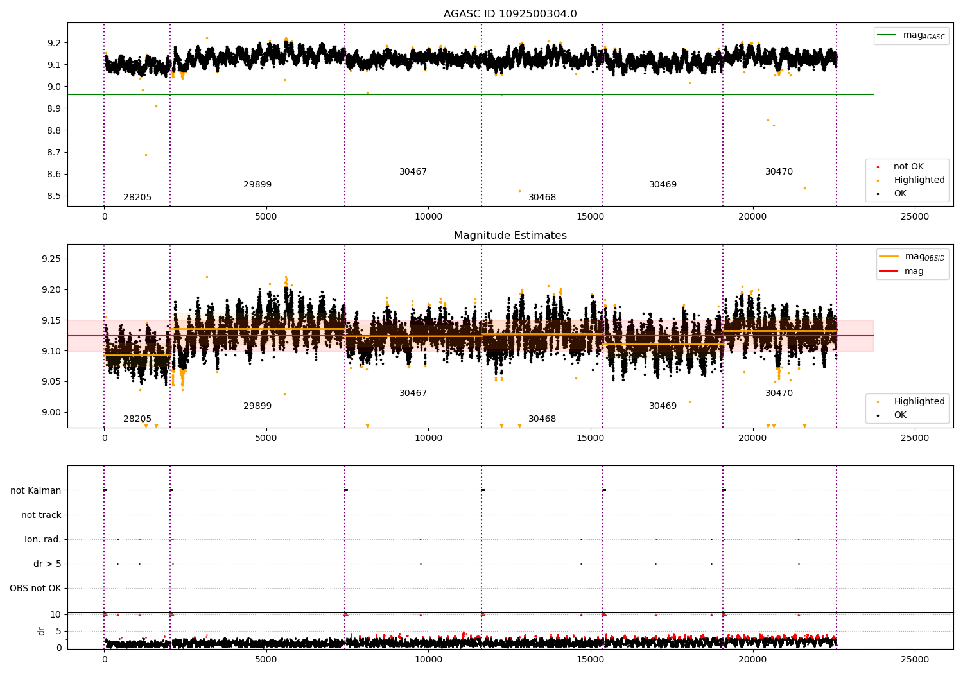
Task: Click the Magnitude Estimates subplot title
Action: click(x=510, y=236)
